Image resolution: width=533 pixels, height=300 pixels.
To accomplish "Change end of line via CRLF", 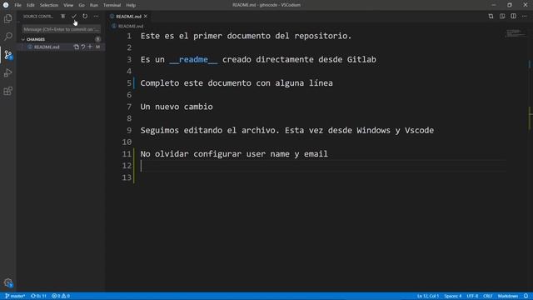I will [488, 297].
